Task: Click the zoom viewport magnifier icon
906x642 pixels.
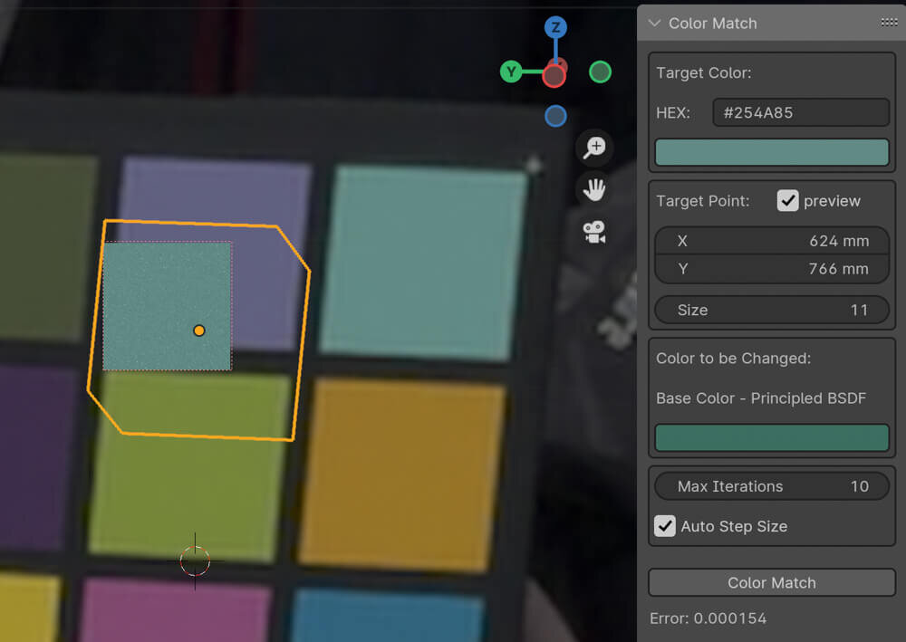Action: (594, 148)
